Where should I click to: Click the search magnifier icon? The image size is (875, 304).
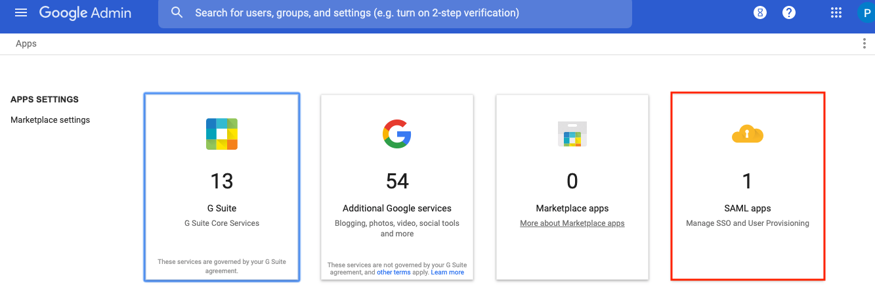click(177, 12)
